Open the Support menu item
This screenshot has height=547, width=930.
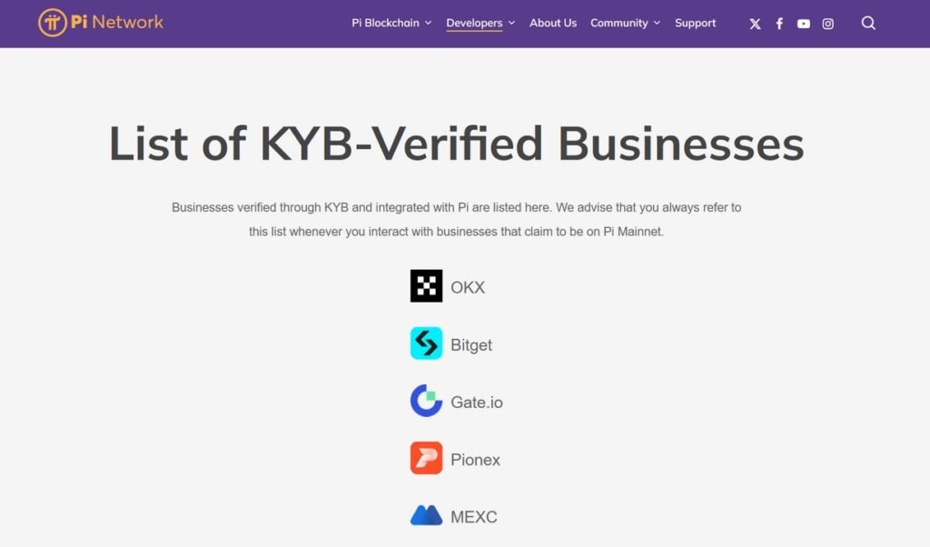point(695,23)
